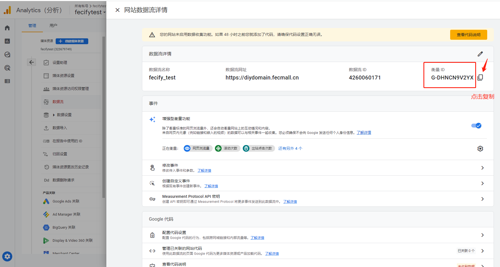Select 数据流 menu item

(71, 102)
